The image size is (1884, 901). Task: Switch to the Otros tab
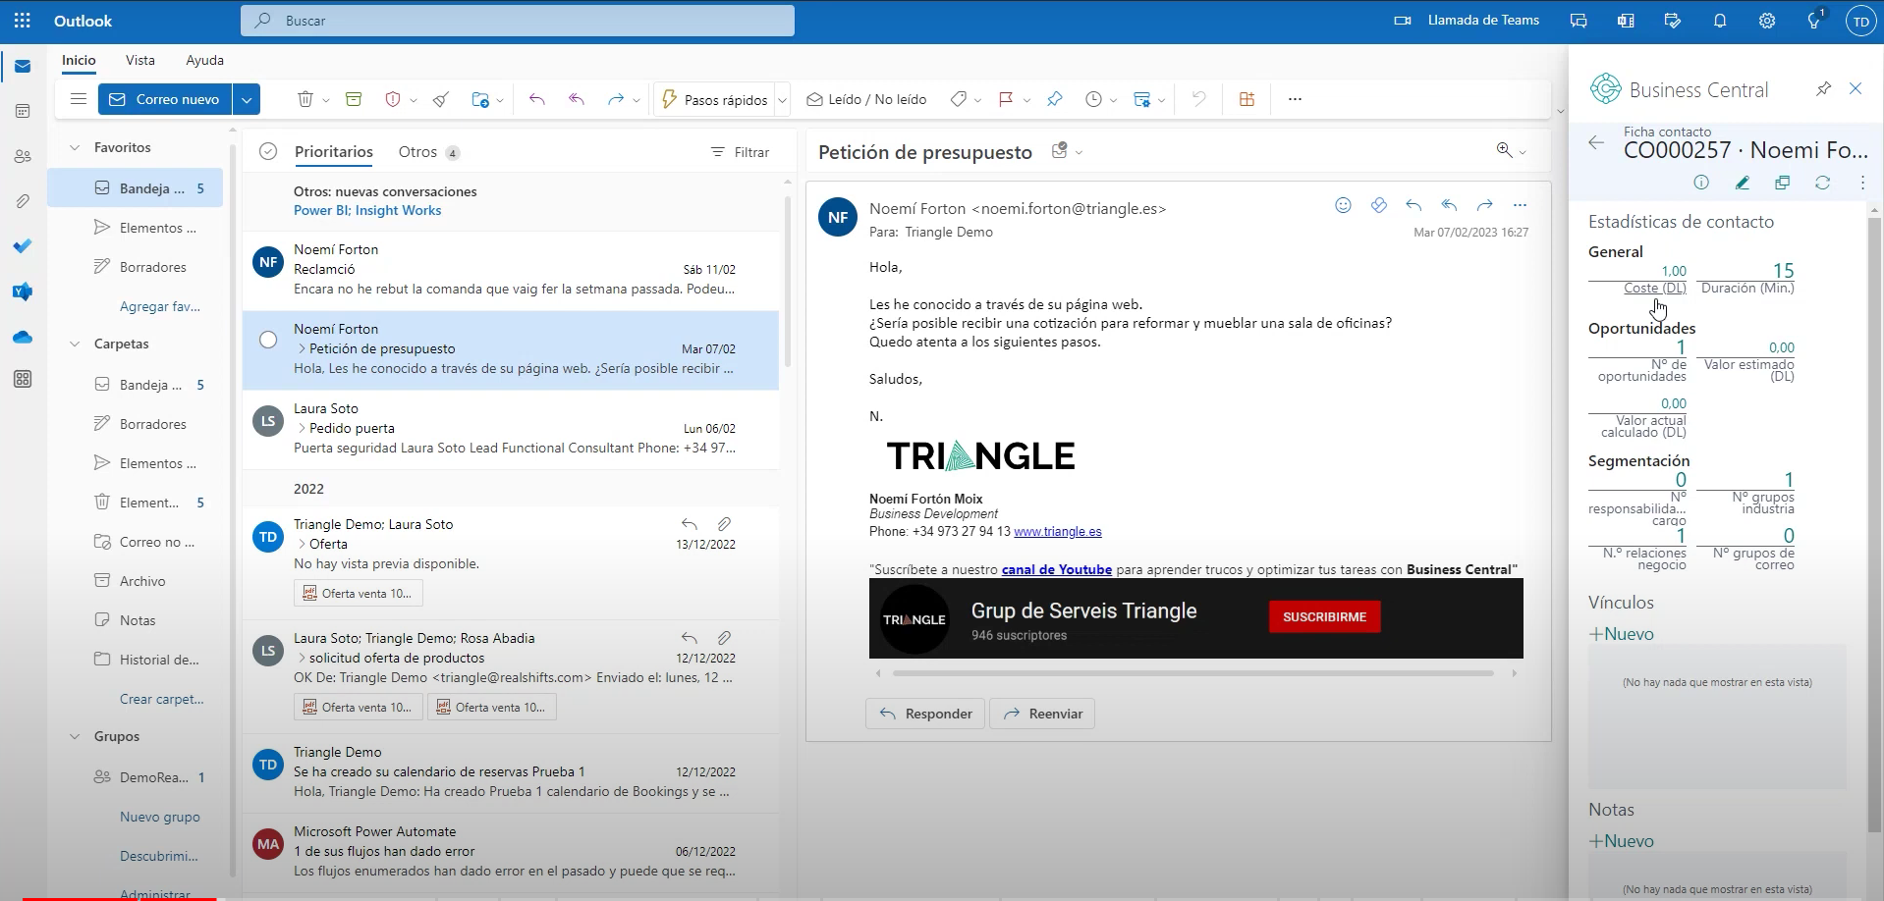(417, 152)
